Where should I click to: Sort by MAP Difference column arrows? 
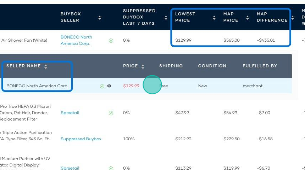[x=293, y=18]
